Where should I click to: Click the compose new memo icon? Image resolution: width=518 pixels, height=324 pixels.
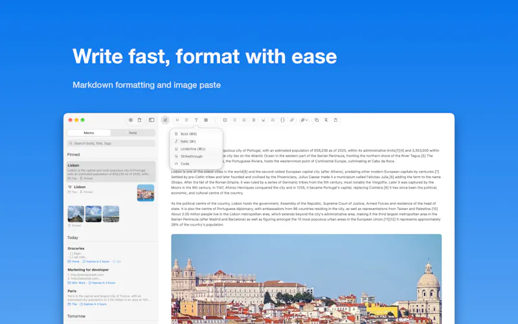(x=165, y=120)
